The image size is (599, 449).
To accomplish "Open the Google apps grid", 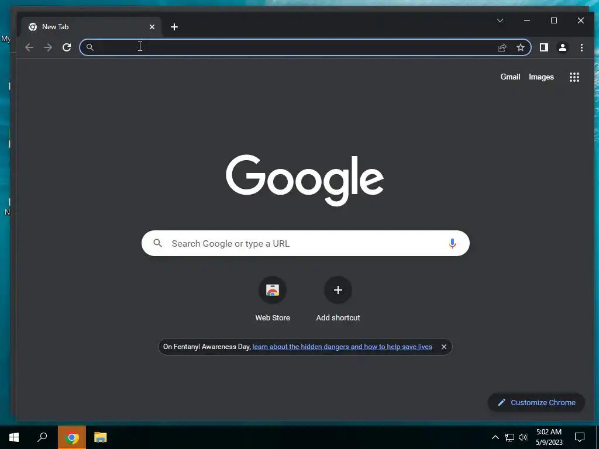I will 574,77.
